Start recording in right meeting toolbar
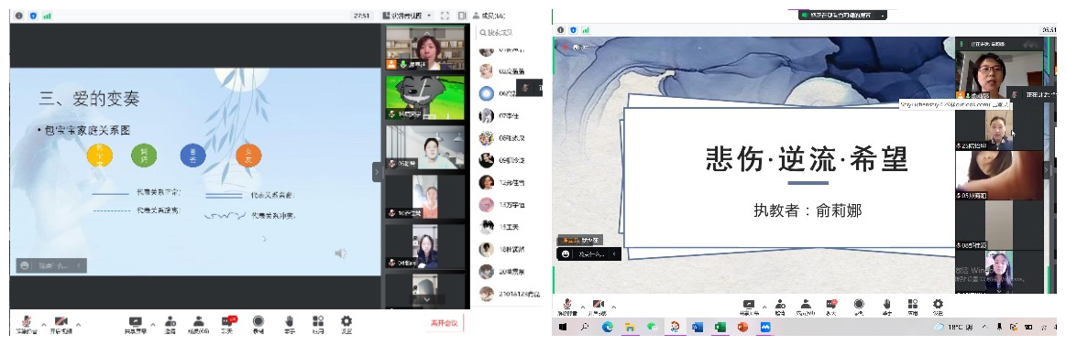 (859, 307)
